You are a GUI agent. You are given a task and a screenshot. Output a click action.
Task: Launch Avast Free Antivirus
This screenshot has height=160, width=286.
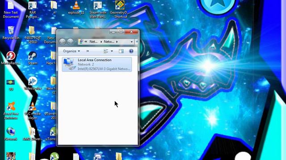coord(11,111)
